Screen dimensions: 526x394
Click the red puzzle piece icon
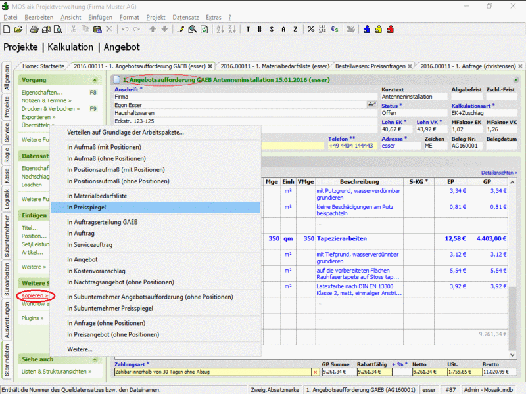390,29
